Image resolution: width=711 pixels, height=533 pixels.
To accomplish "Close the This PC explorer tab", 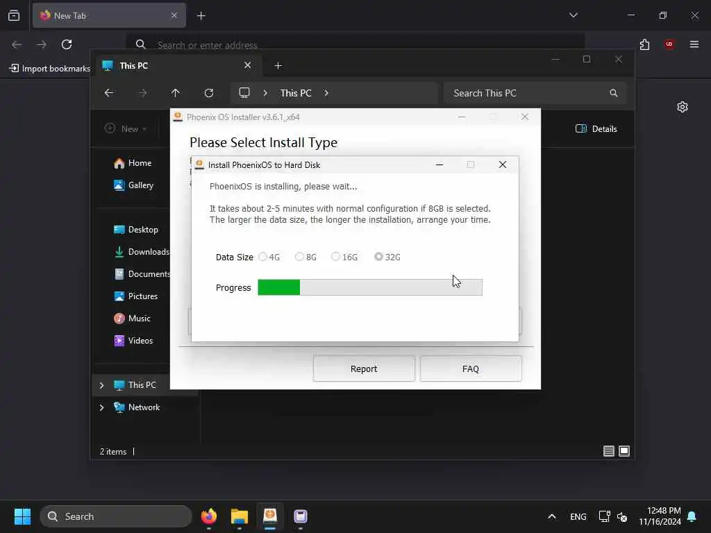I will point(248,65).
